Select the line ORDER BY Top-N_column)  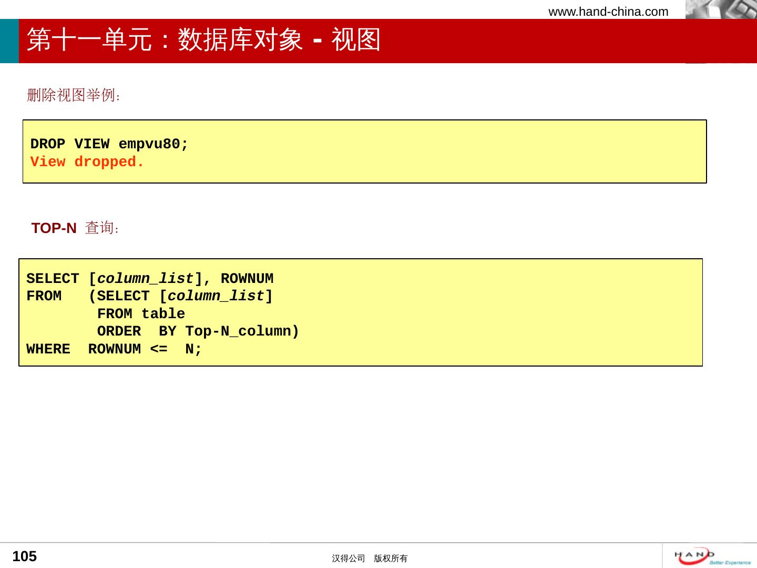tap(198, 331)
